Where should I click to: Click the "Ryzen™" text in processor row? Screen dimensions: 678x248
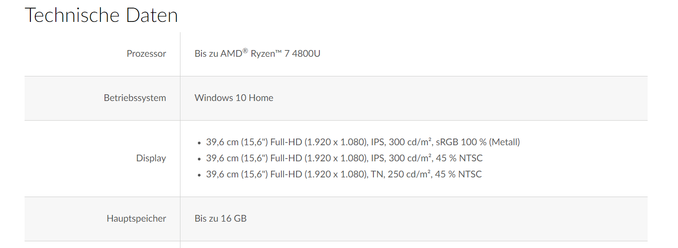pyautogui.click(x=265, y=54)
